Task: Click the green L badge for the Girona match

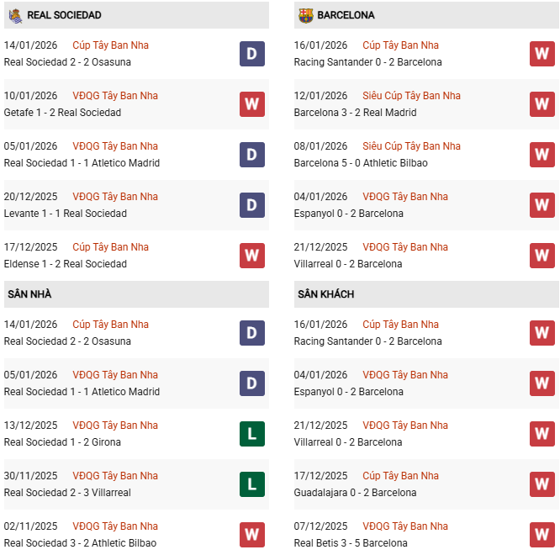Action: pos(251,434)
